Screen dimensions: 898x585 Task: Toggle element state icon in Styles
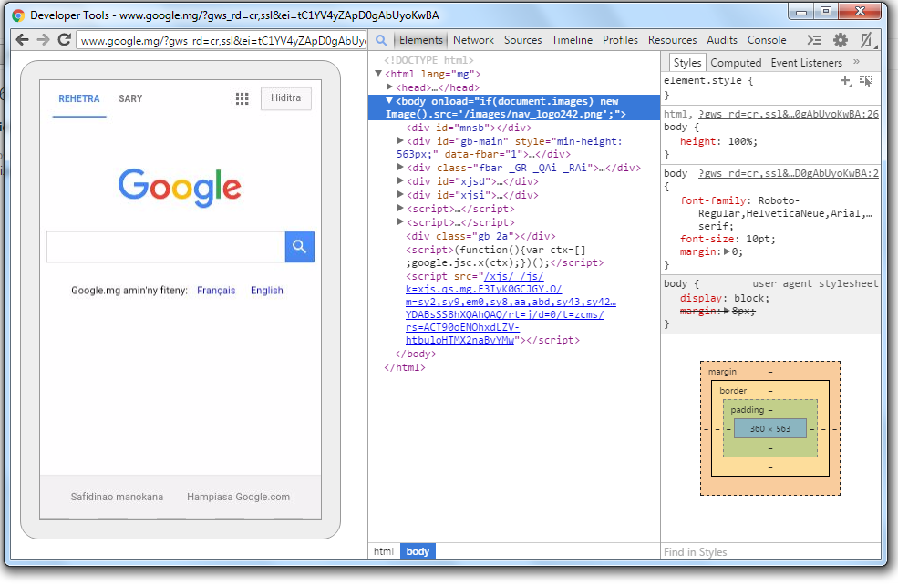[x=866, y=81]
